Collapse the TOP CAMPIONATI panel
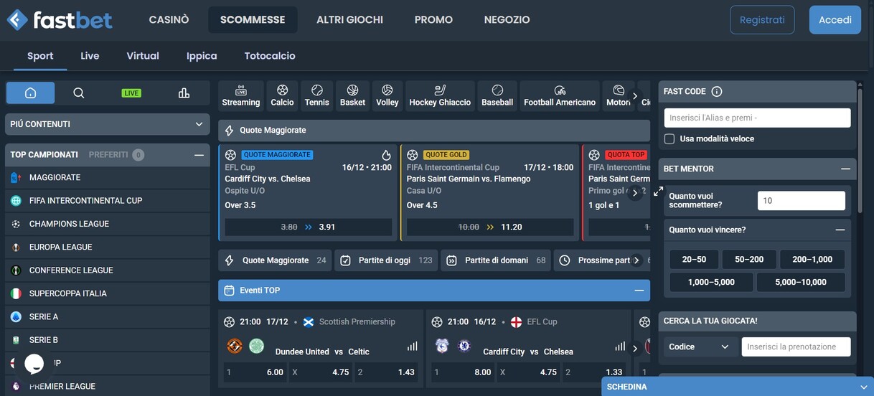Screen dimensions: 874x396 pos(199,155)
